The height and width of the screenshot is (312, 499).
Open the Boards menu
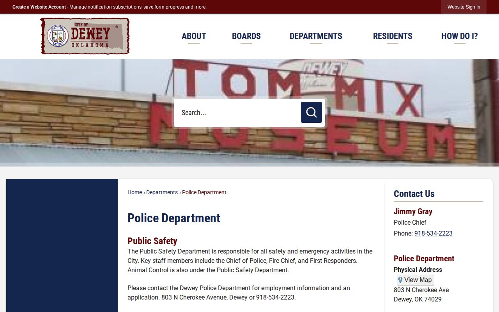pos(246,36)
